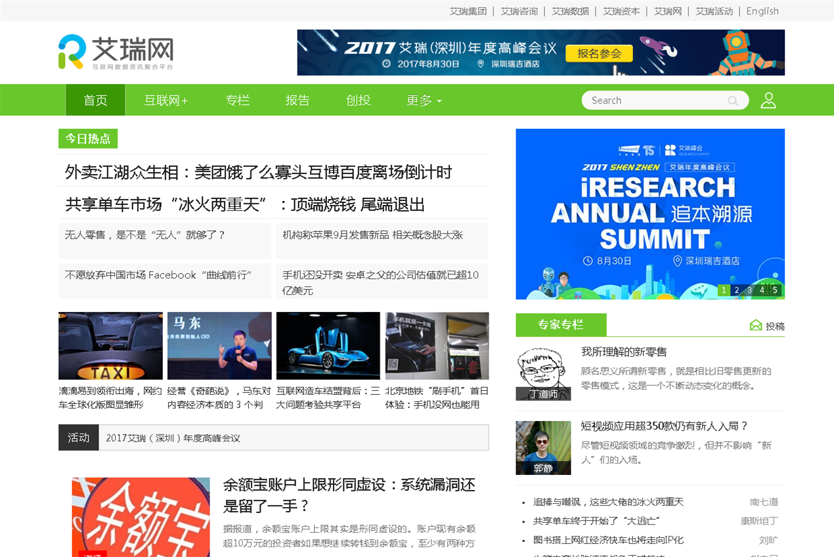This screenshot has width=834, height=557.
Task: Open the 2017 艾瑞年度高峰会议 top banner
Action: (541, 53)
